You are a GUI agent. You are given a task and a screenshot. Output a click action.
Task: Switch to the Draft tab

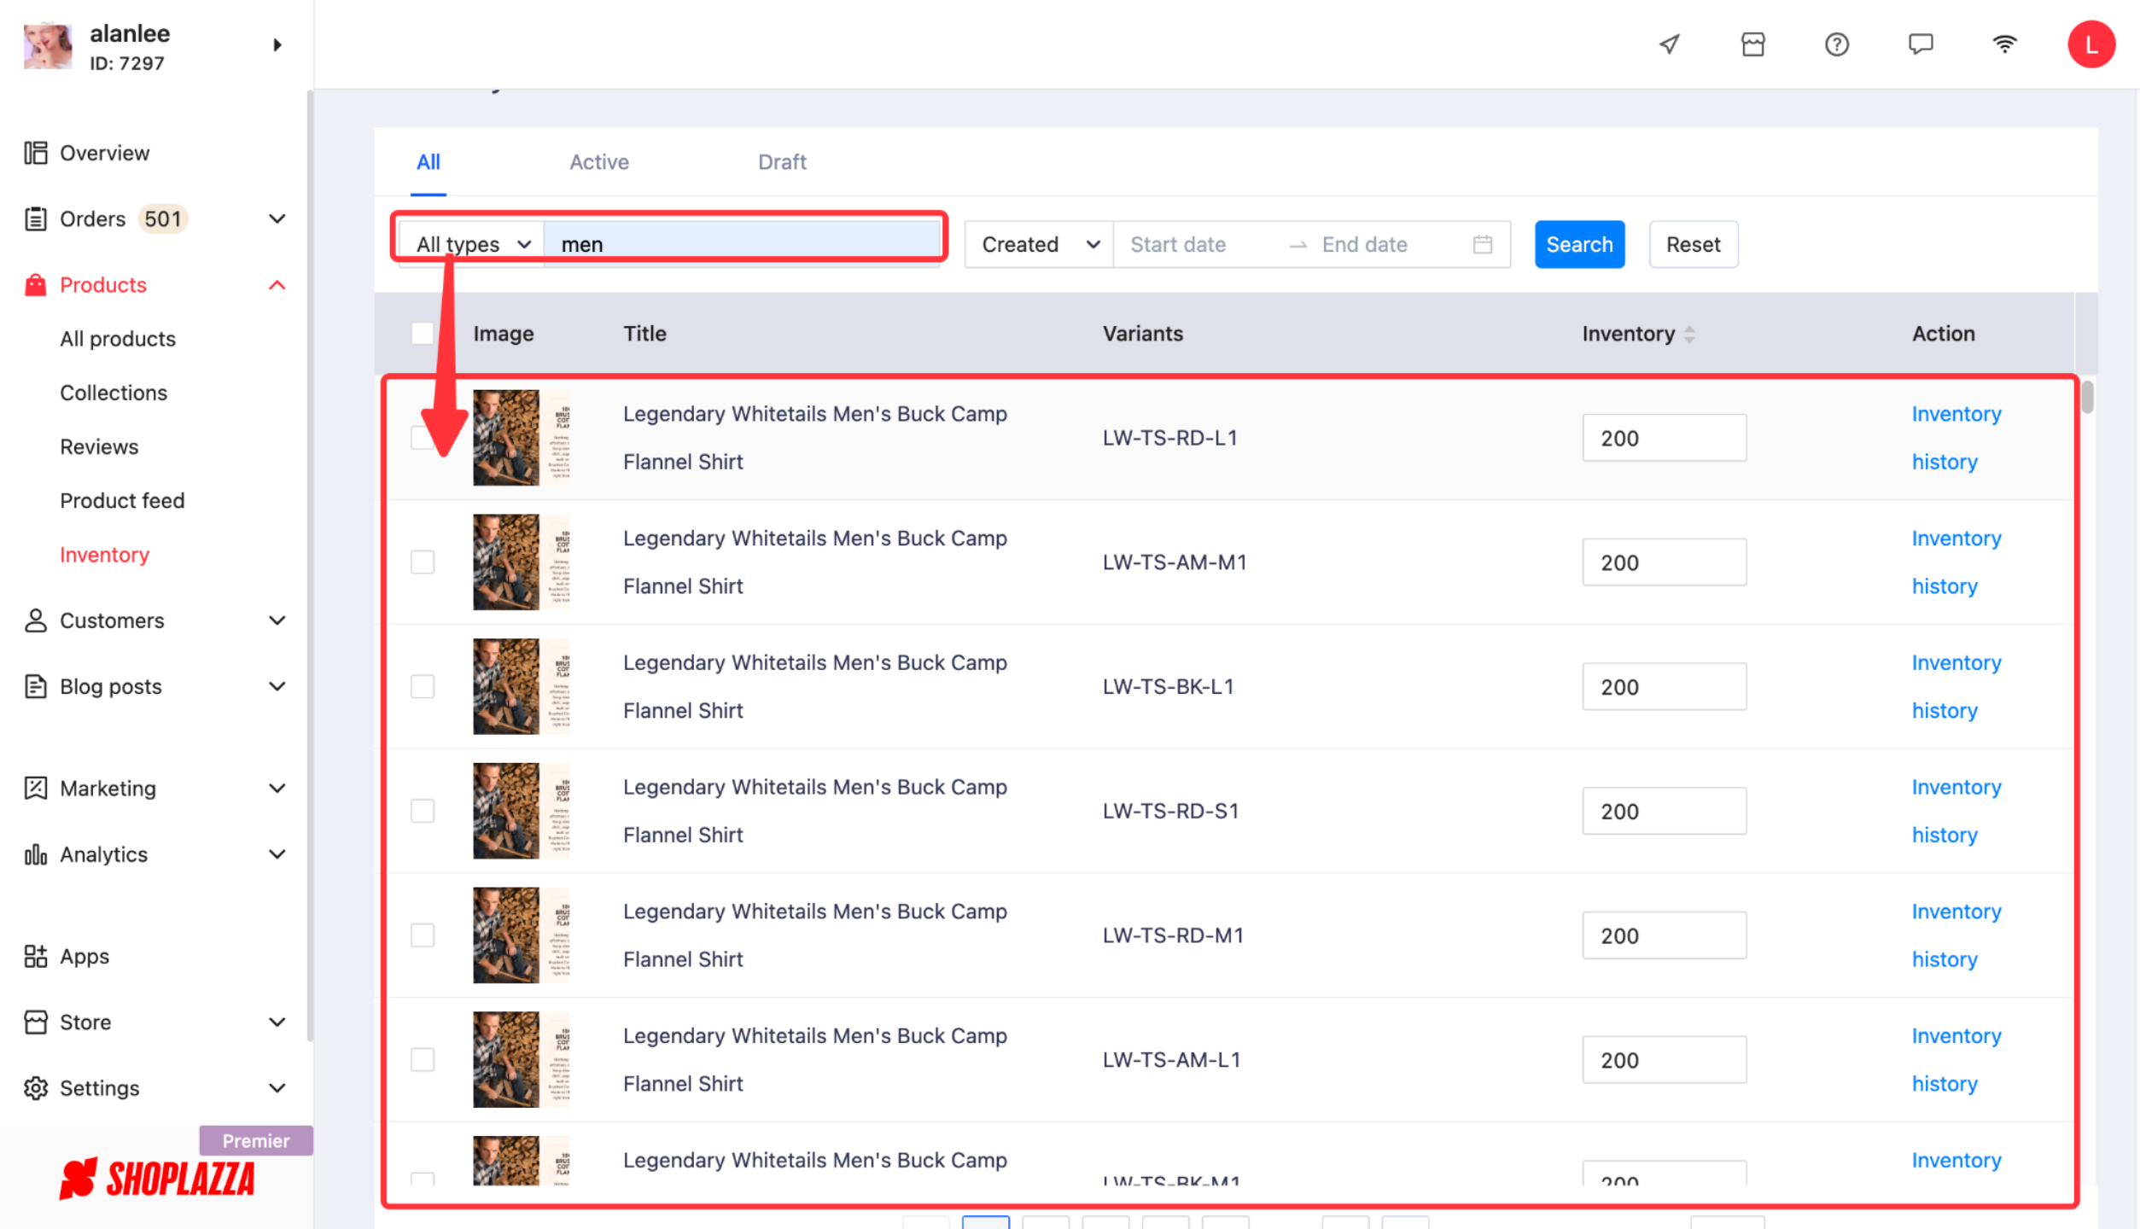tap(782, 162)
